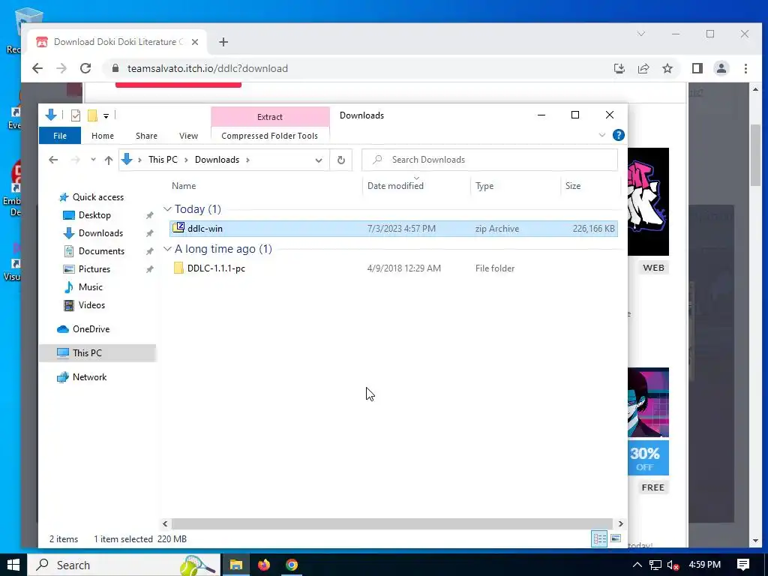
Task: Collapse the A long time ago group
Action: (x=167, y=249)
